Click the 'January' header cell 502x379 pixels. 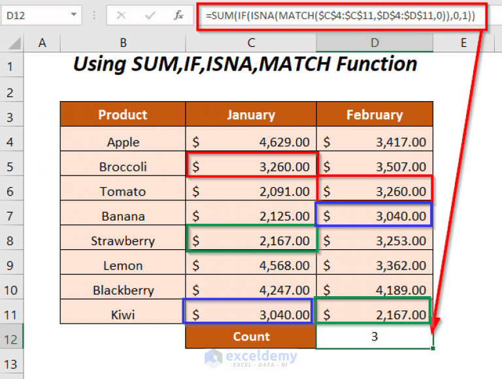pyautogui.click(x=251, y=114)
